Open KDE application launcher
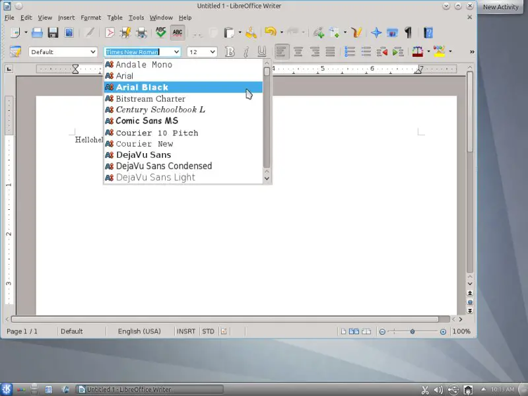Image resolution: width=528 pixels, height=396 pixels. click(x=7, y=389)
